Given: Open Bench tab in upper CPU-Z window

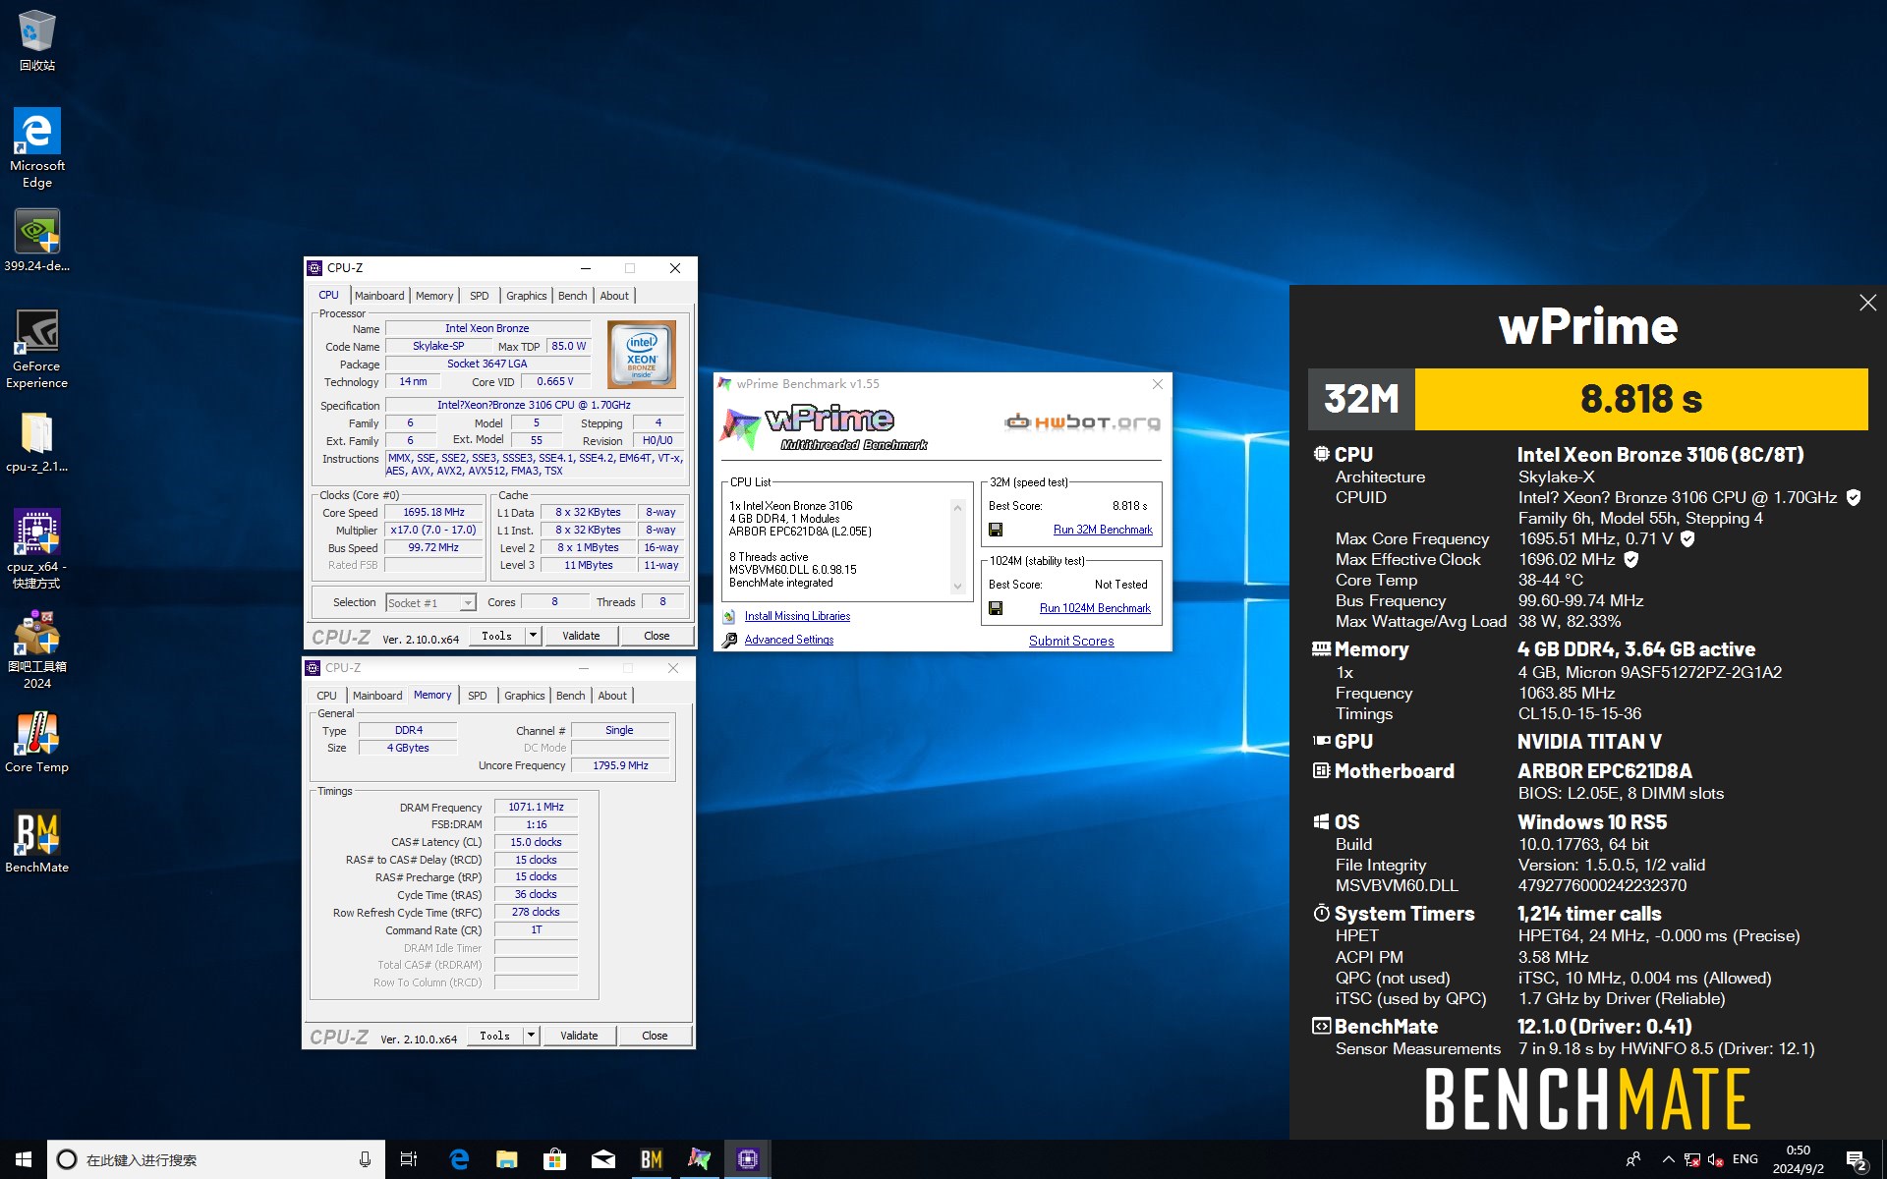Looking at the screenshot, I should pos(573,296).
